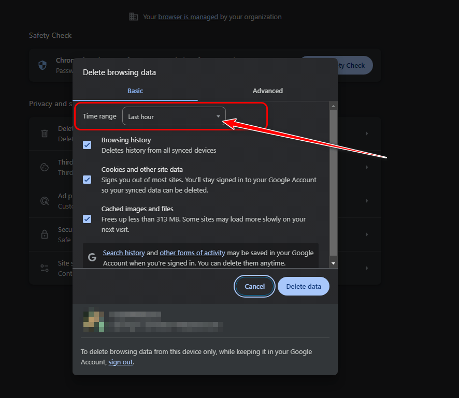459x398 pixels.
Task: Click the security padlock icon
Action: tap(45, 234)
